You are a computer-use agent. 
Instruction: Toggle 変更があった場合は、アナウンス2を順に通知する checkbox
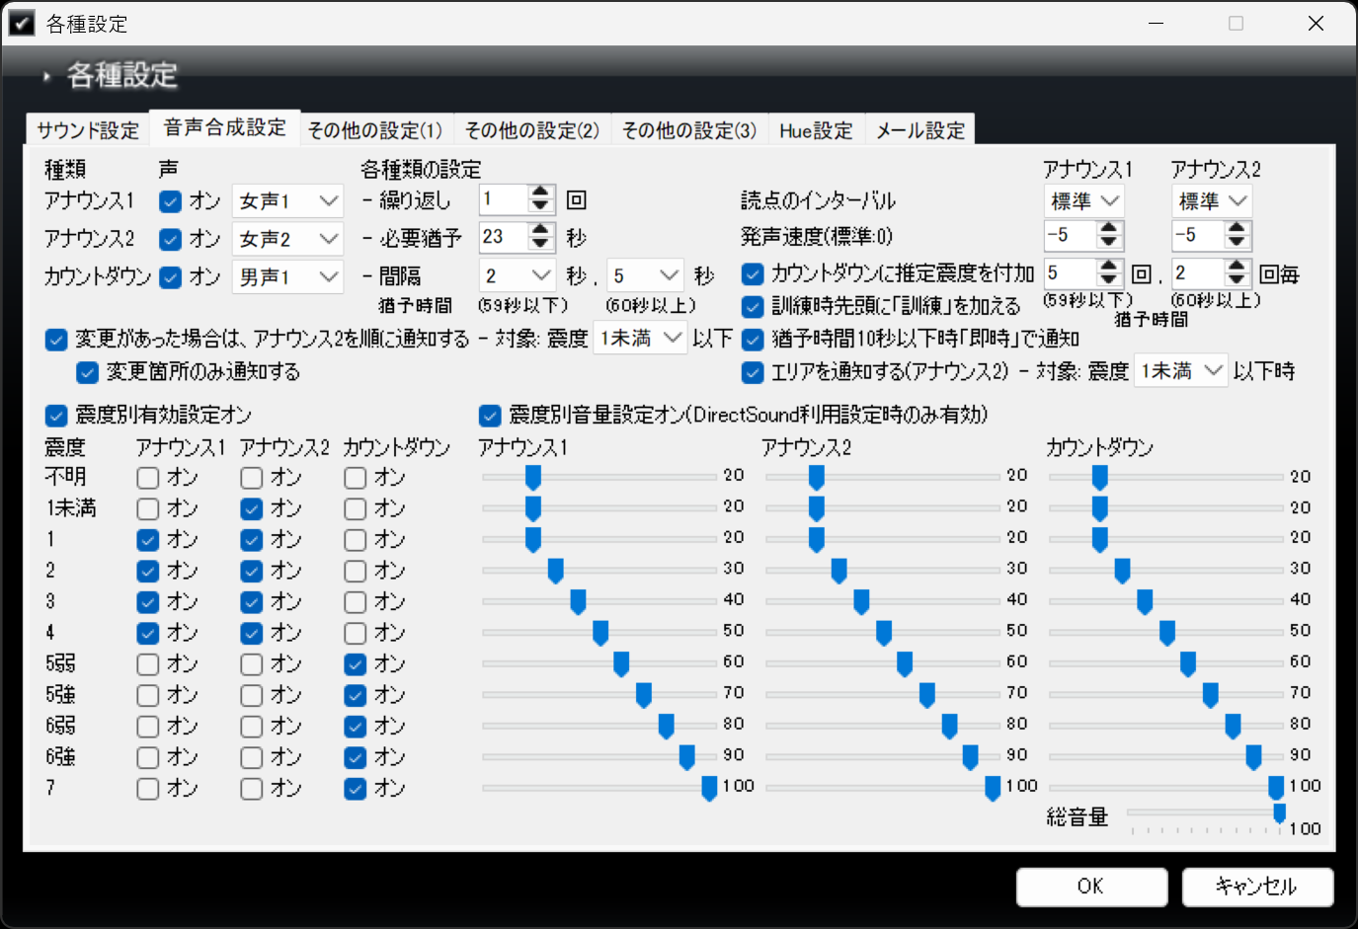56,340
